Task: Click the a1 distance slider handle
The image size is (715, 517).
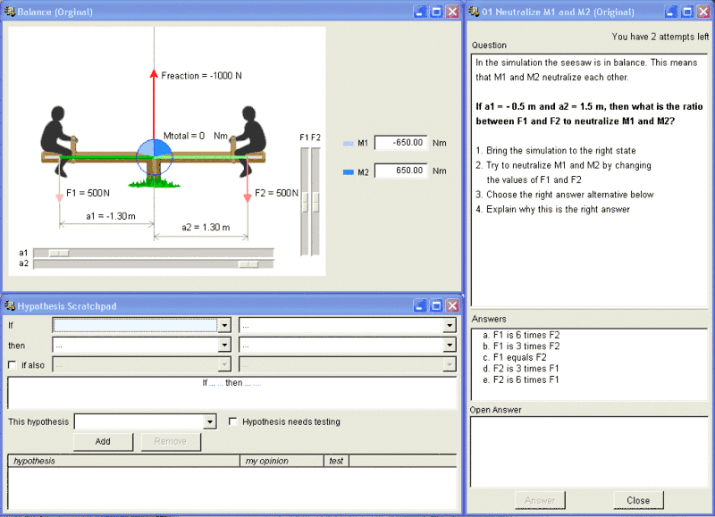Action: click(x=58, y=253)
